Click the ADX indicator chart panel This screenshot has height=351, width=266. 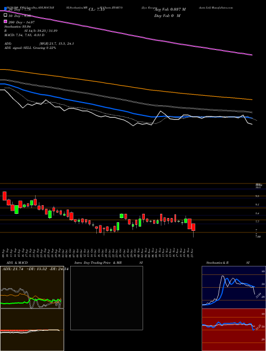coord(32,287)
